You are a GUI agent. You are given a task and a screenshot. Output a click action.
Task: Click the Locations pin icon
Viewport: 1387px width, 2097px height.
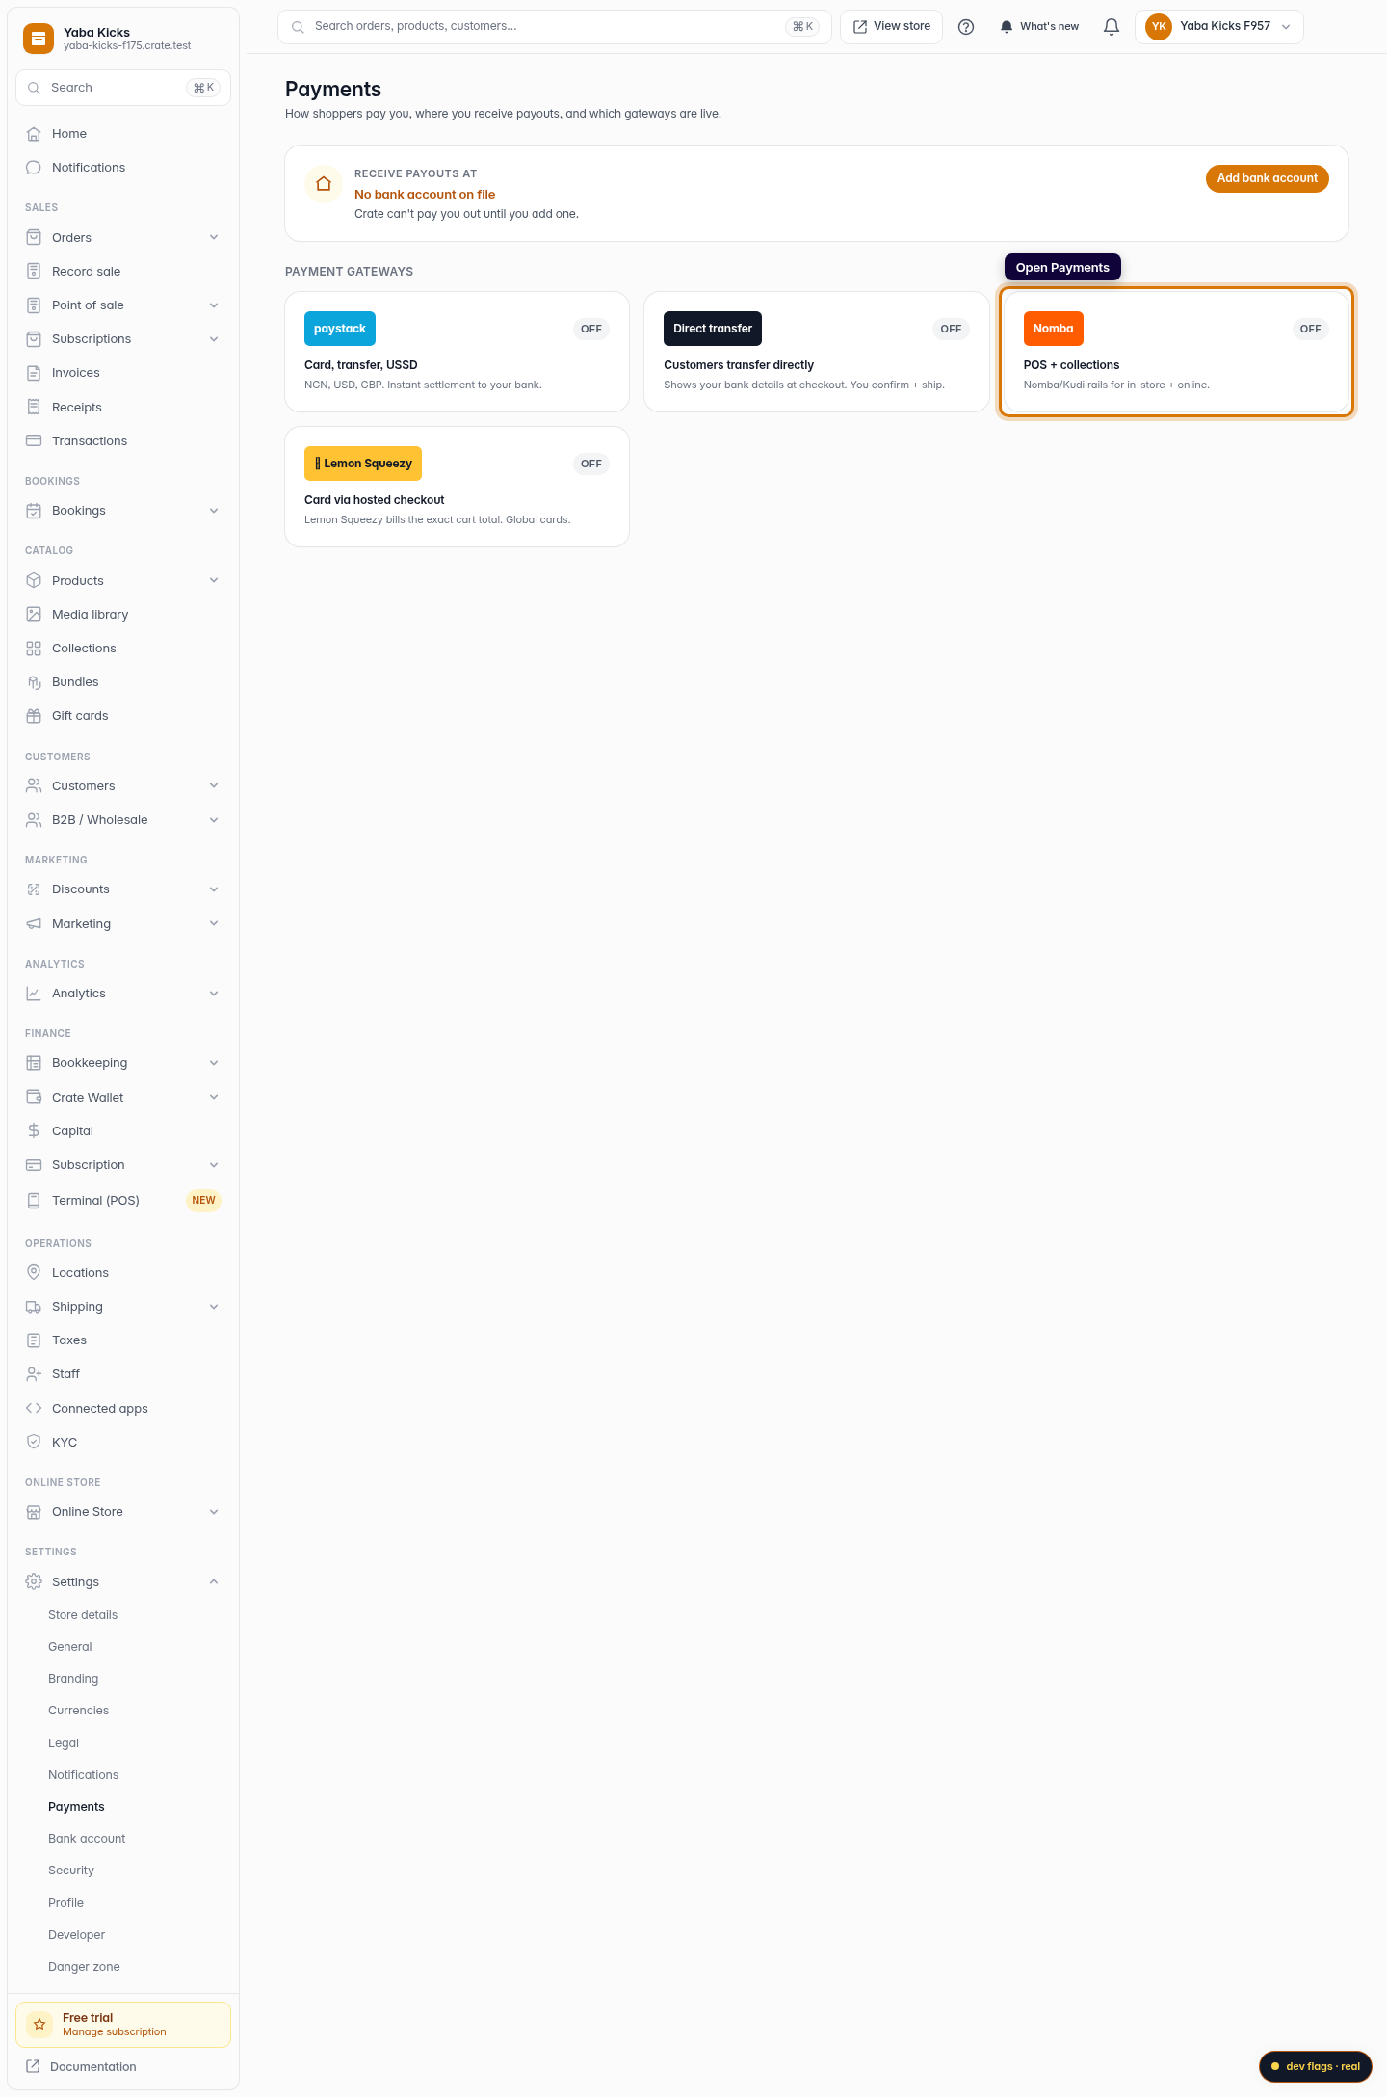pos(34,1273)
